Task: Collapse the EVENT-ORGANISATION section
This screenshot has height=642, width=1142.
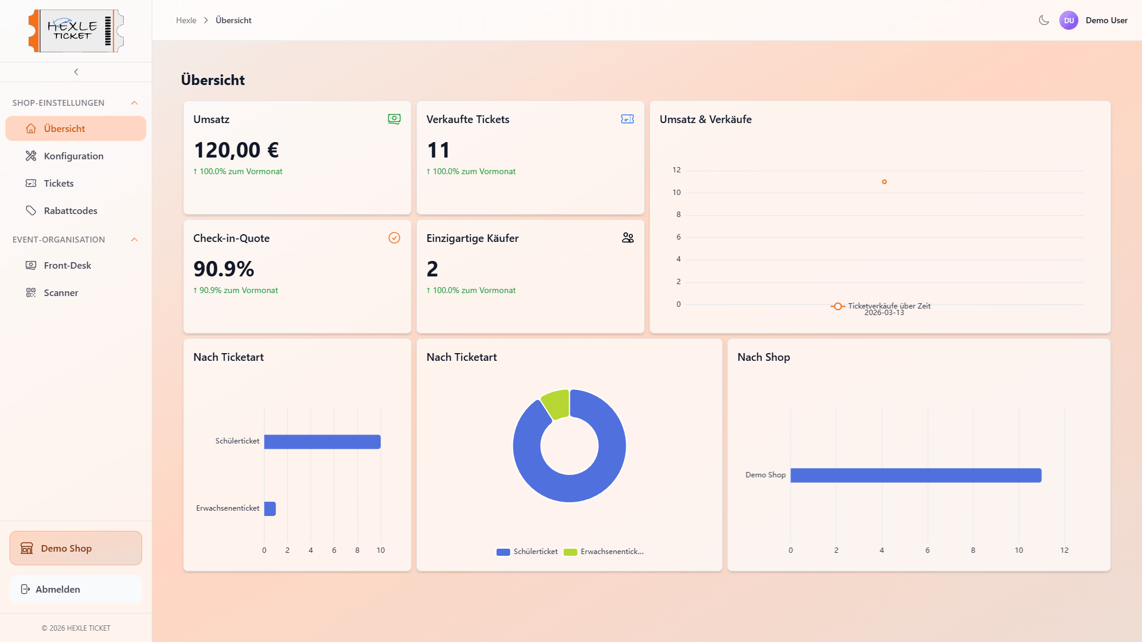Action: (134, 240)
